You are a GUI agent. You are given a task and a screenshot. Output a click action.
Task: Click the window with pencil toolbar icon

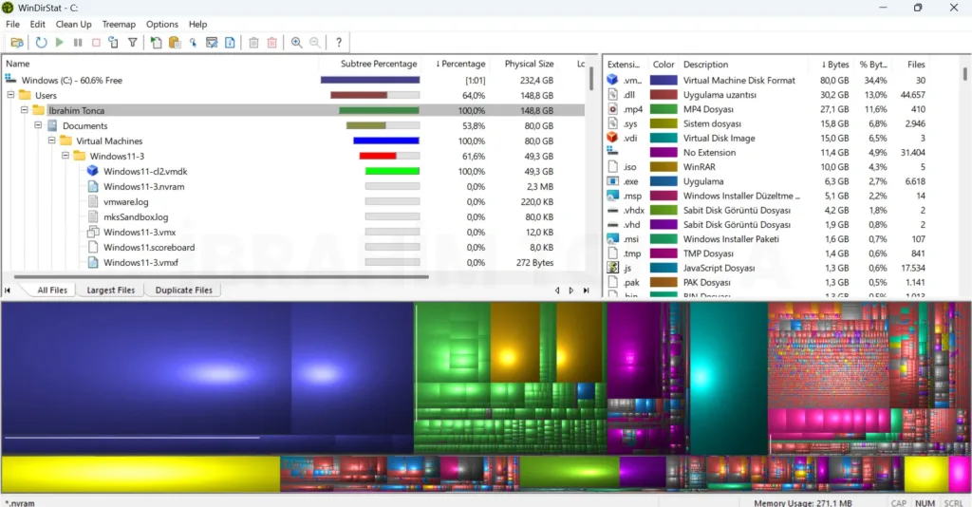[212, 42]
